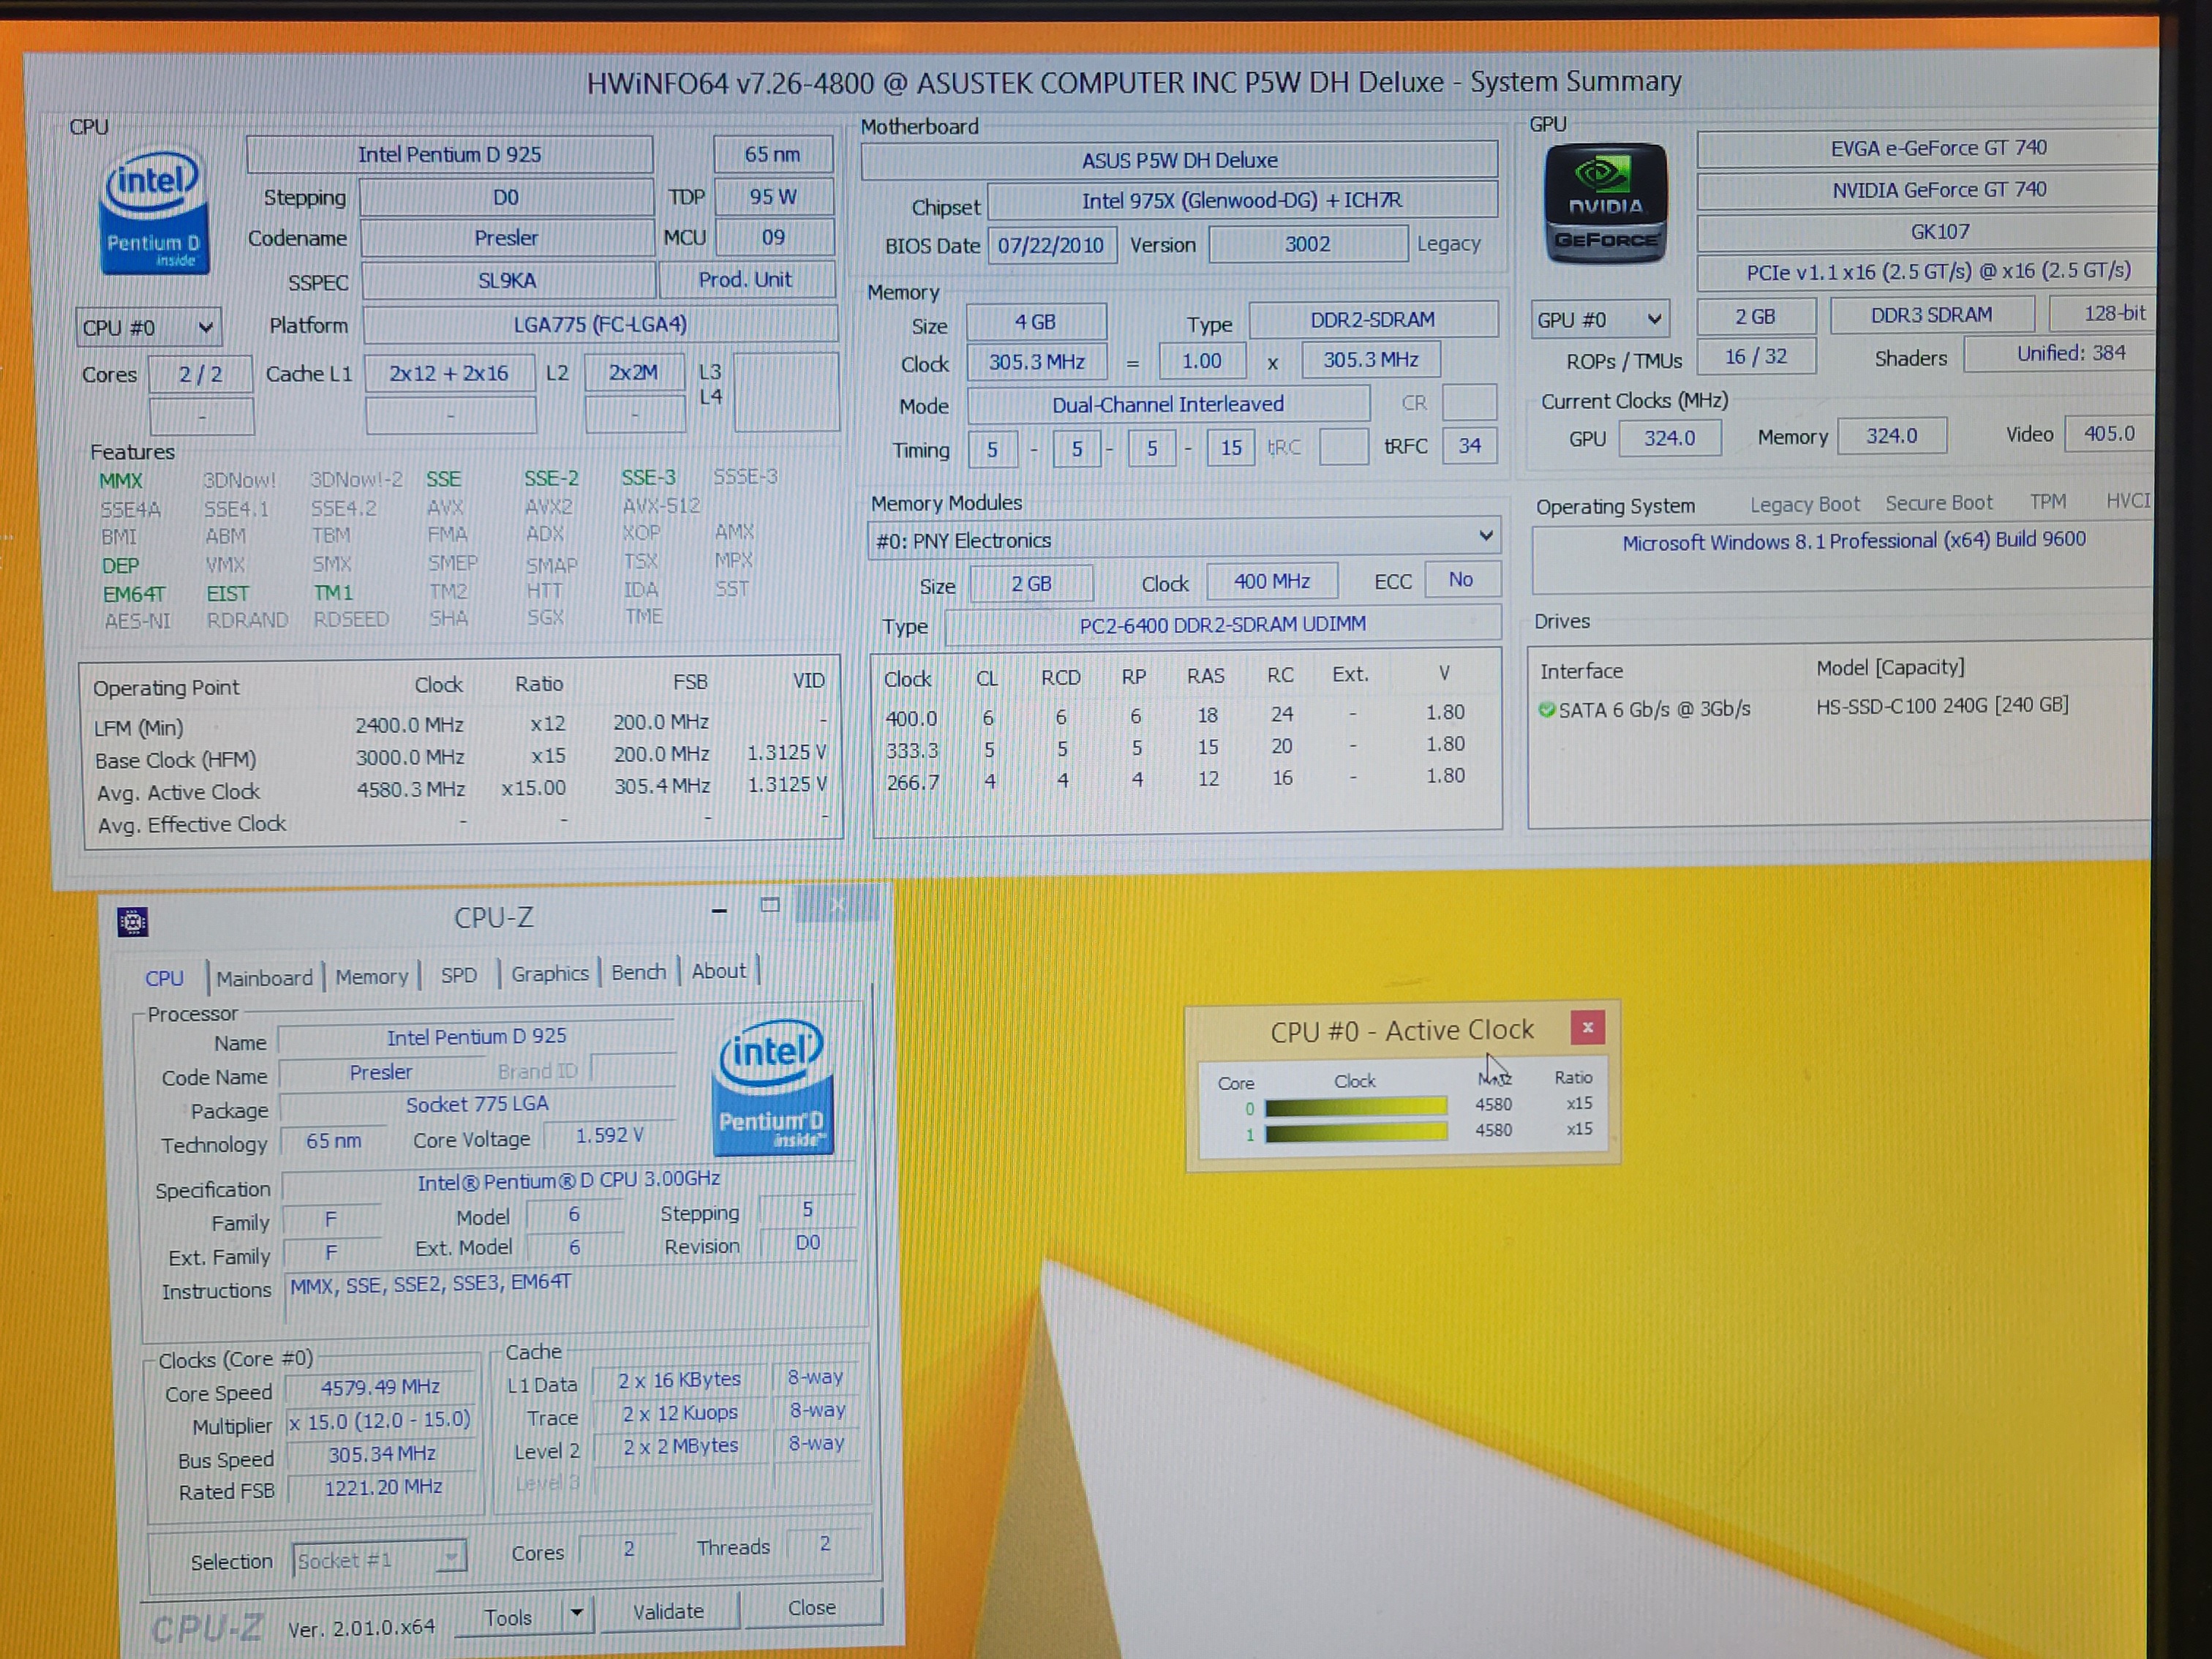Screen dimensions: 2212x1659
Task: Click the Video clock 405.0 value
Action: coord(2109,433)
